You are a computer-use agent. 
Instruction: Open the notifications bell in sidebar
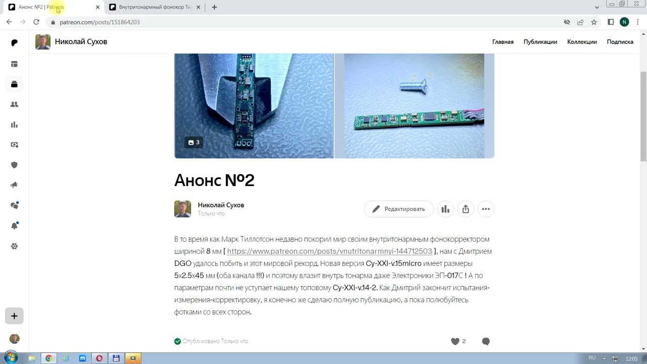[14, 225]
